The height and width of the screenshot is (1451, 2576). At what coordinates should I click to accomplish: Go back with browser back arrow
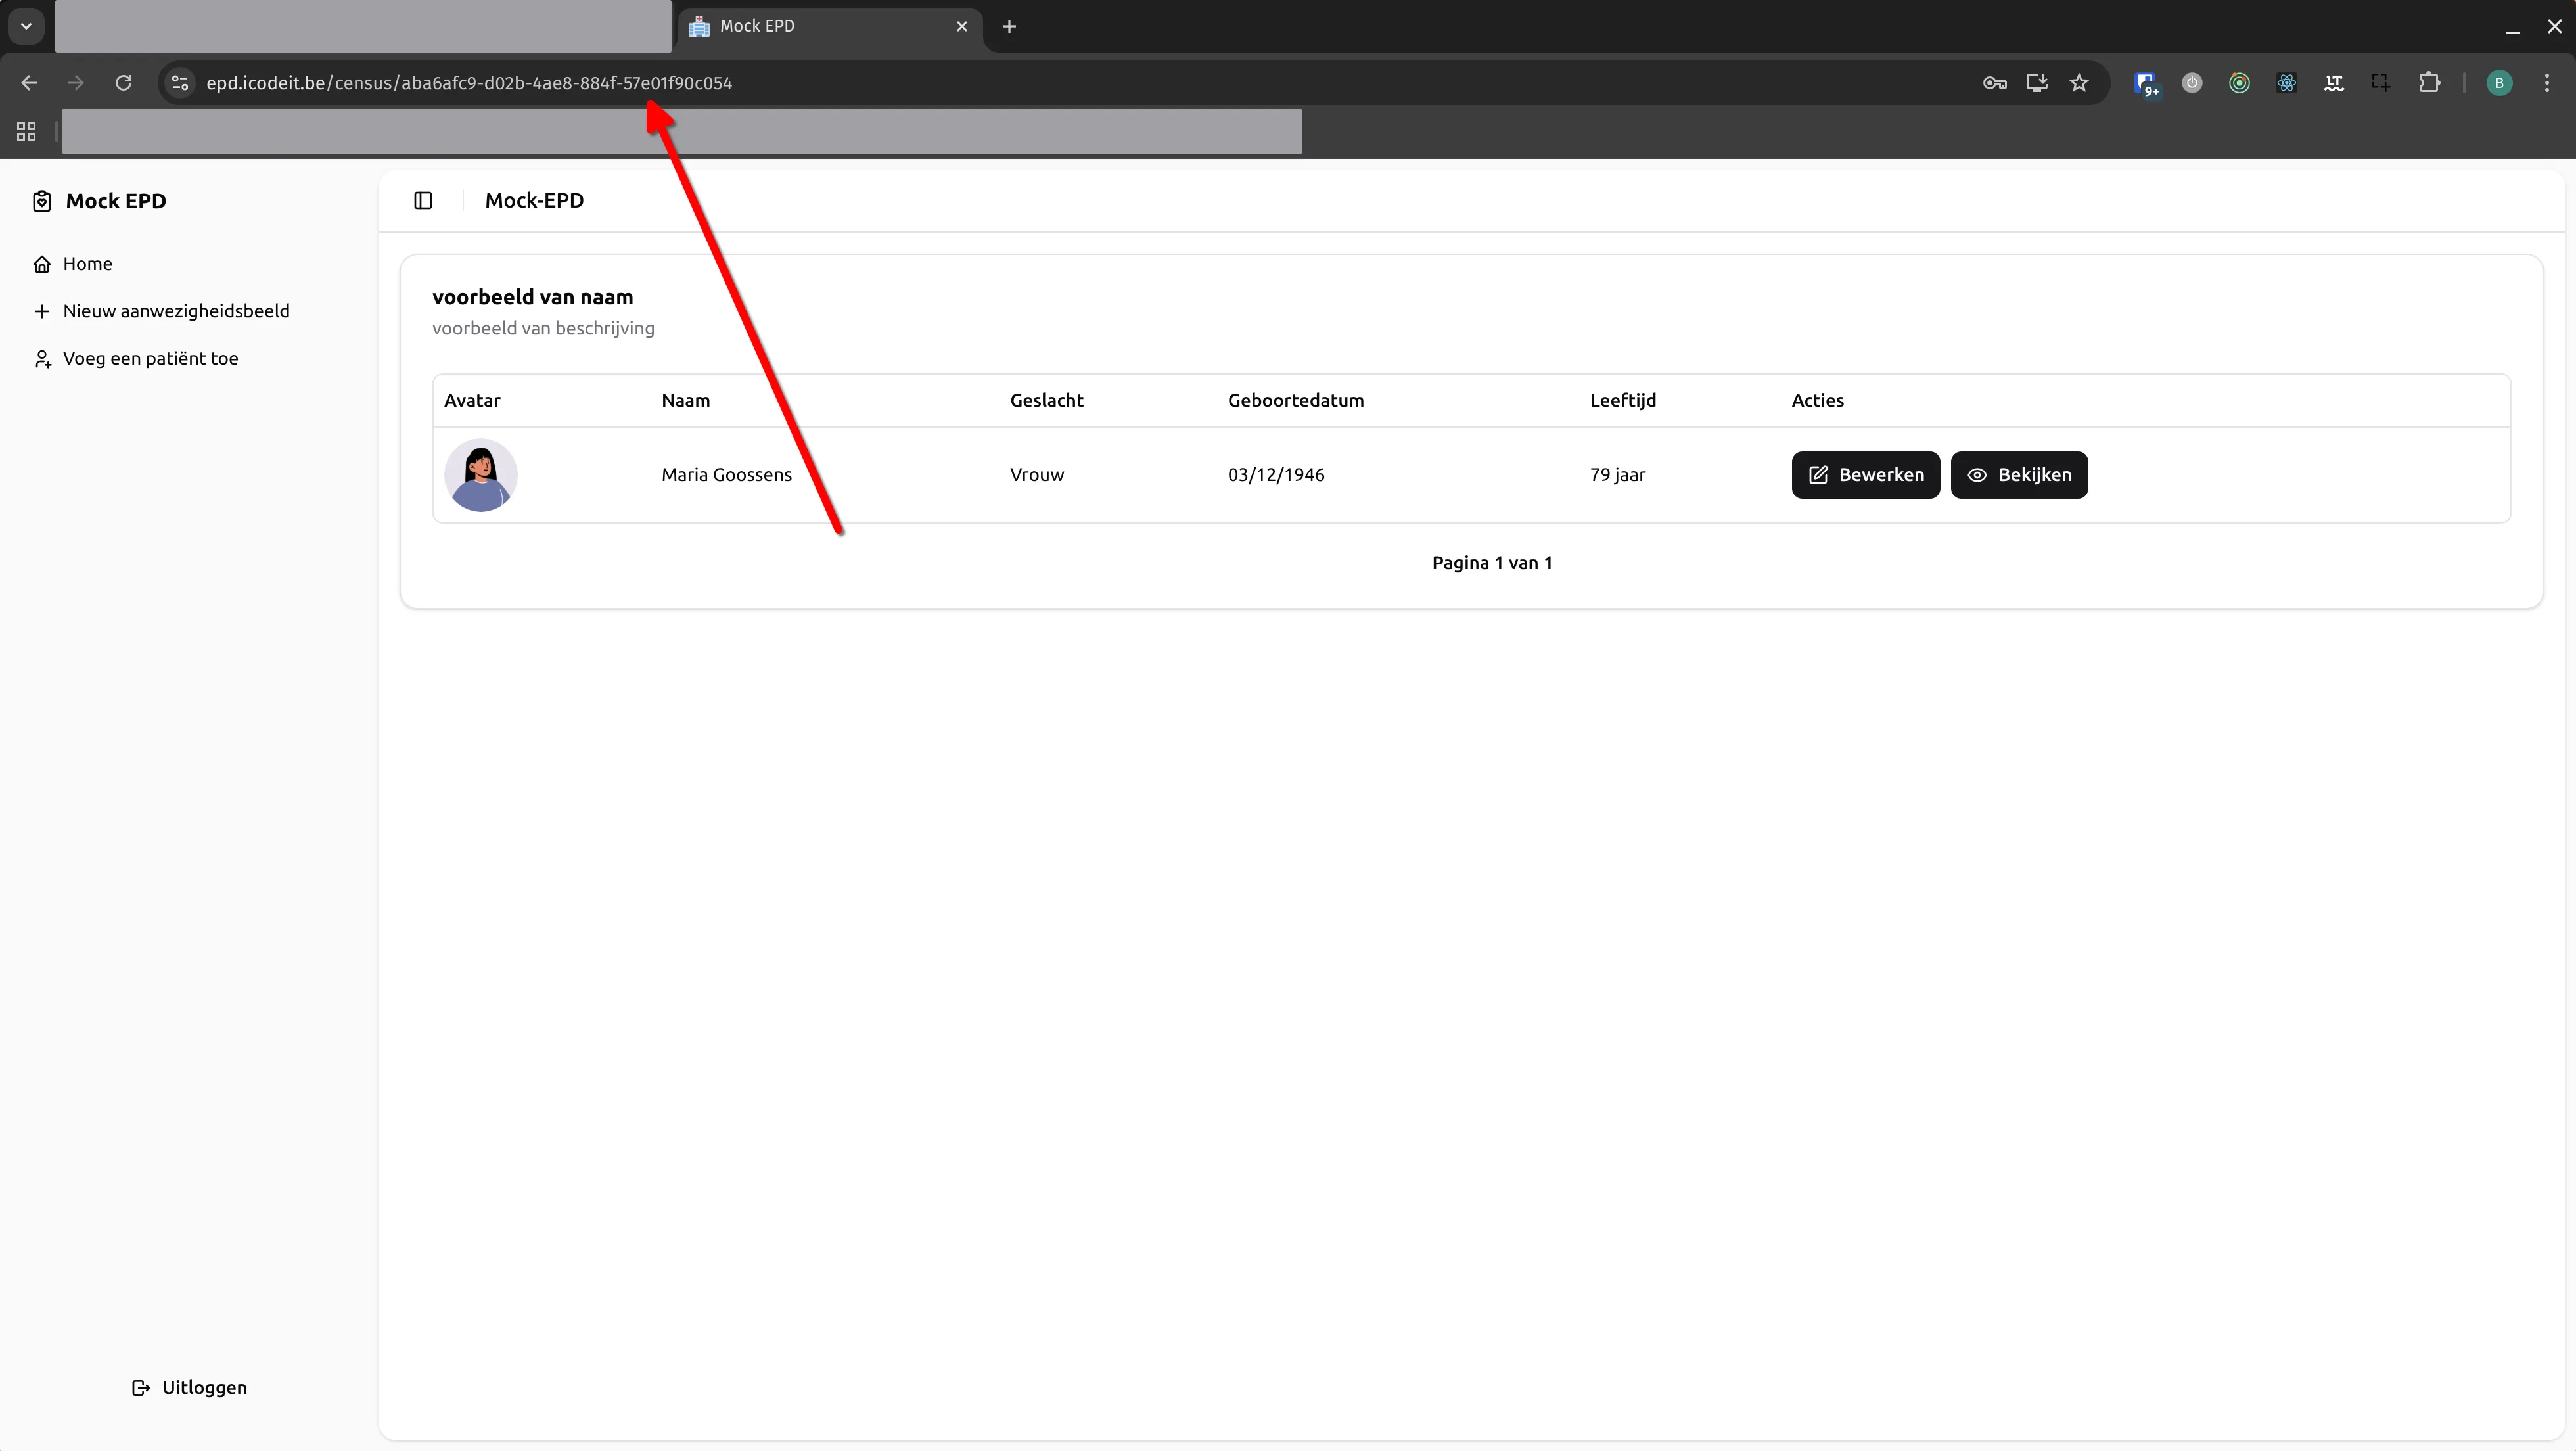(29, 83)
